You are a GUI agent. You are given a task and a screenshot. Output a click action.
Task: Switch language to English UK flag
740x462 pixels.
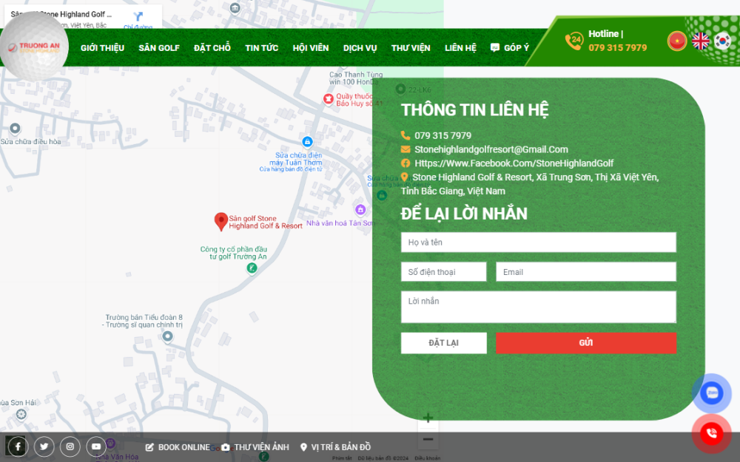tap(700, 41)
